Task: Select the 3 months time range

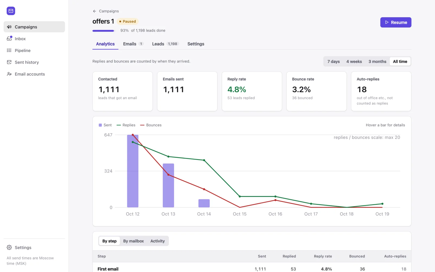Action: 377,61
